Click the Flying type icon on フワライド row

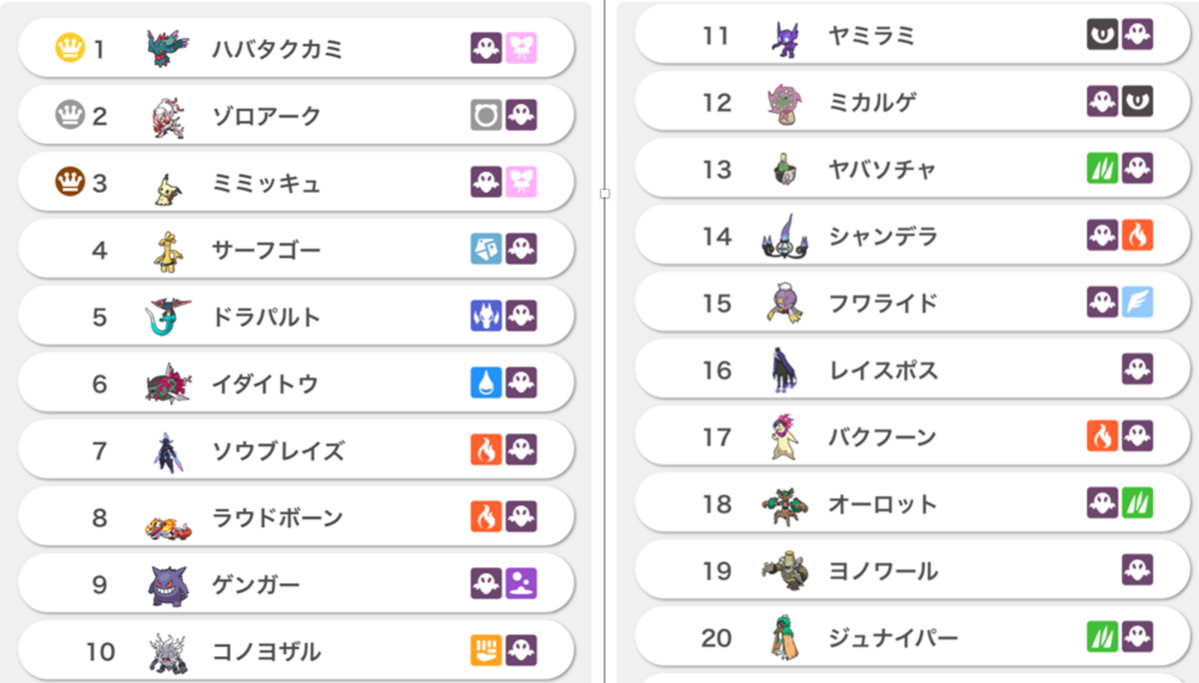tap(1138, 303)
